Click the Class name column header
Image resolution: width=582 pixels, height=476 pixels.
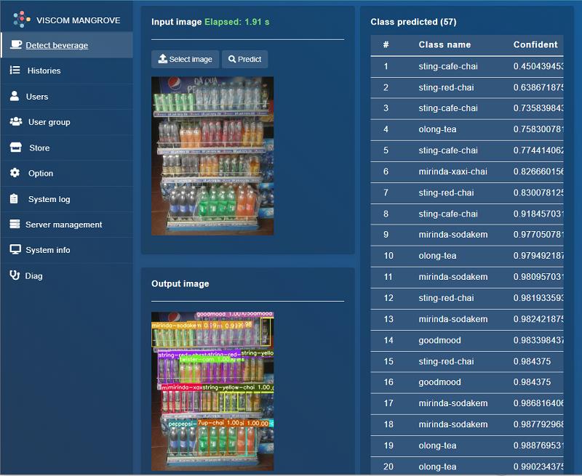coord(445,44)
